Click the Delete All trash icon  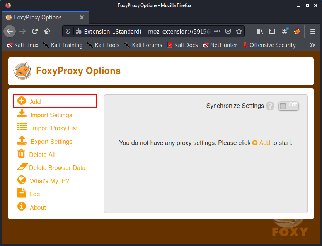(x=21, y=153)
